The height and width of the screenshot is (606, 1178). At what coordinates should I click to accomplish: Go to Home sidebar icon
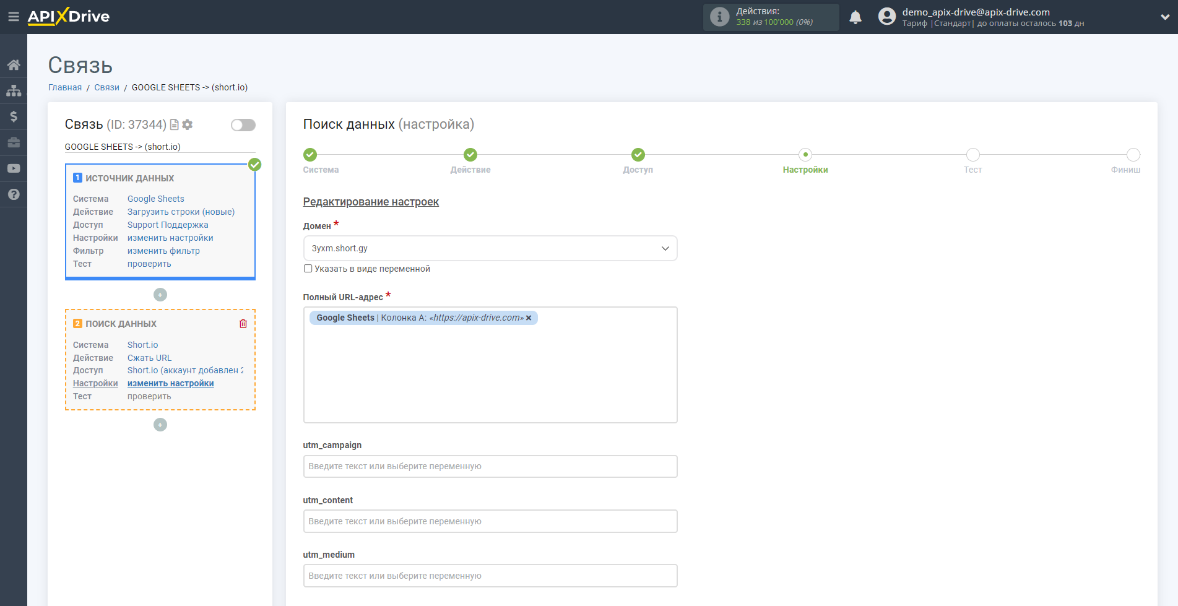tap(14, 65)
